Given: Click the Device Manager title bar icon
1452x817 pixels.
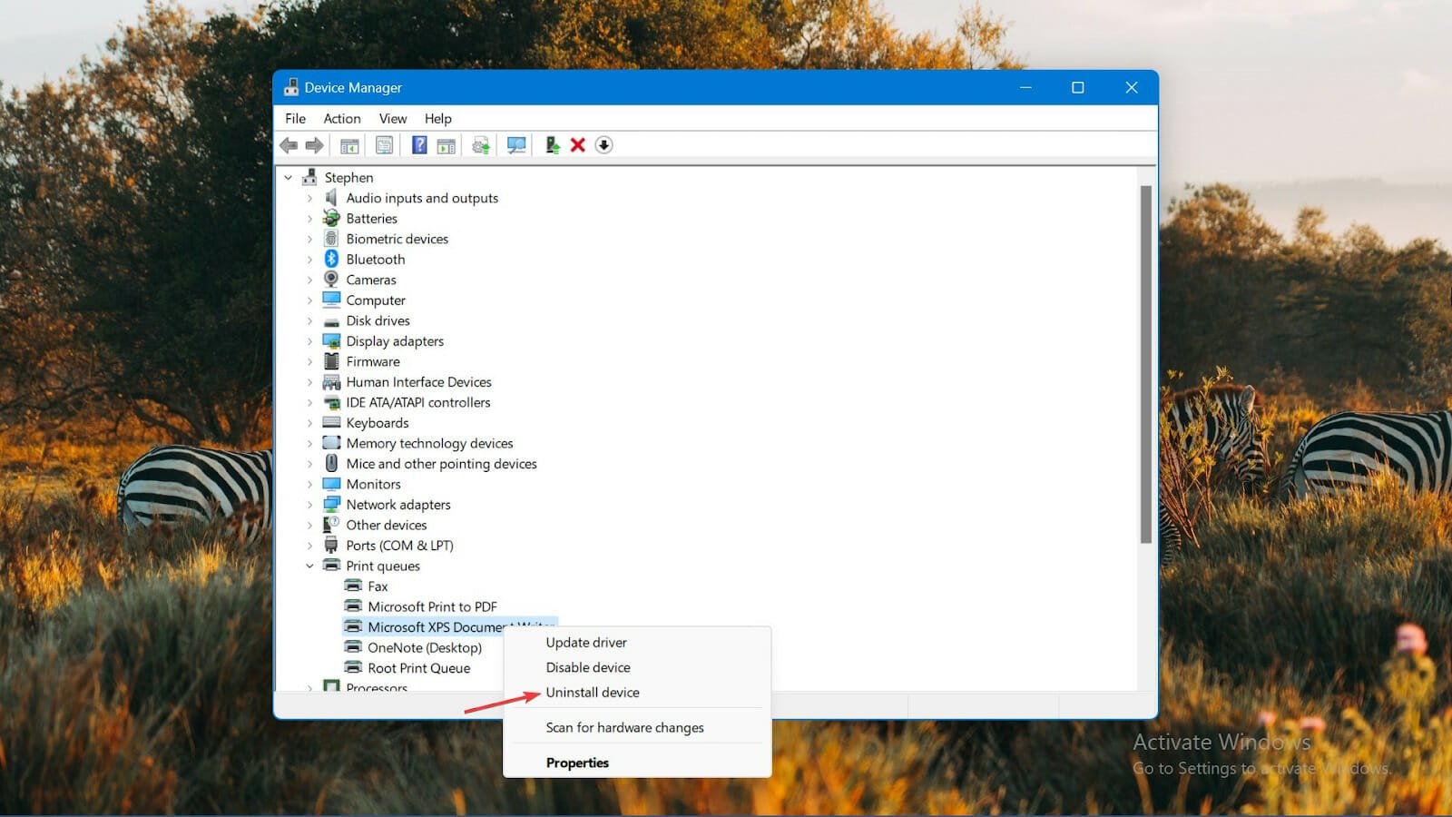Looking at the screenshot, I should pyautogui.click(x=290, y=87).
